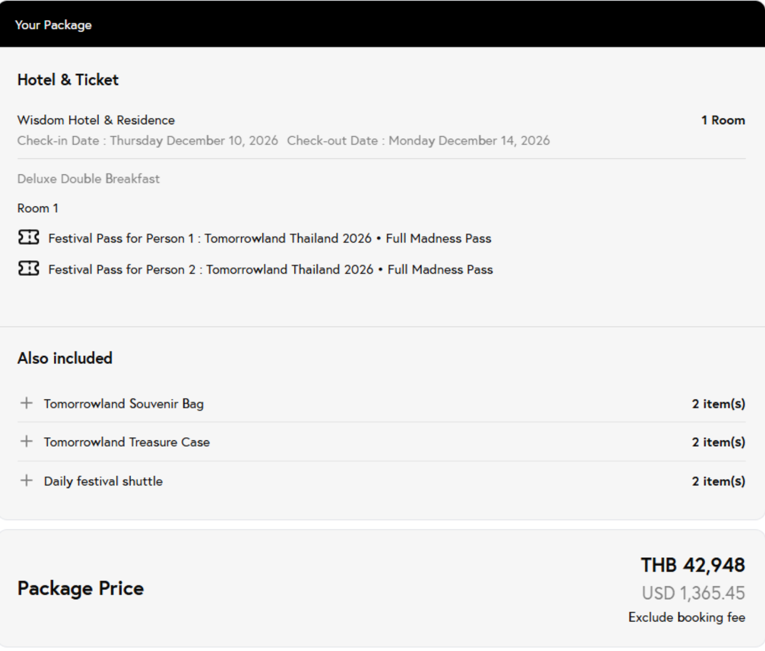Click the Hotel & Ticket heading

68,80
